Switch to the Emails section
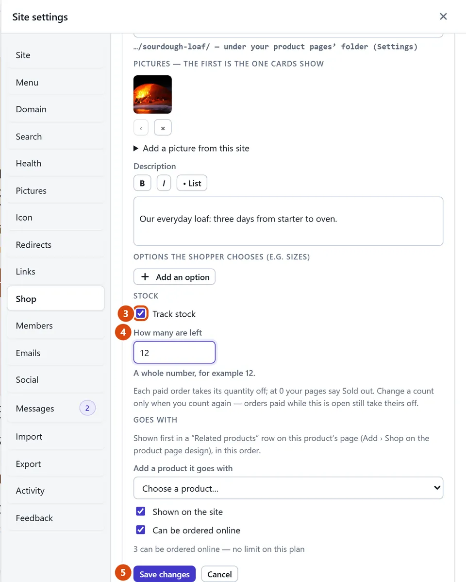This screenshot has height=582, width=466. tap(56, 353)
